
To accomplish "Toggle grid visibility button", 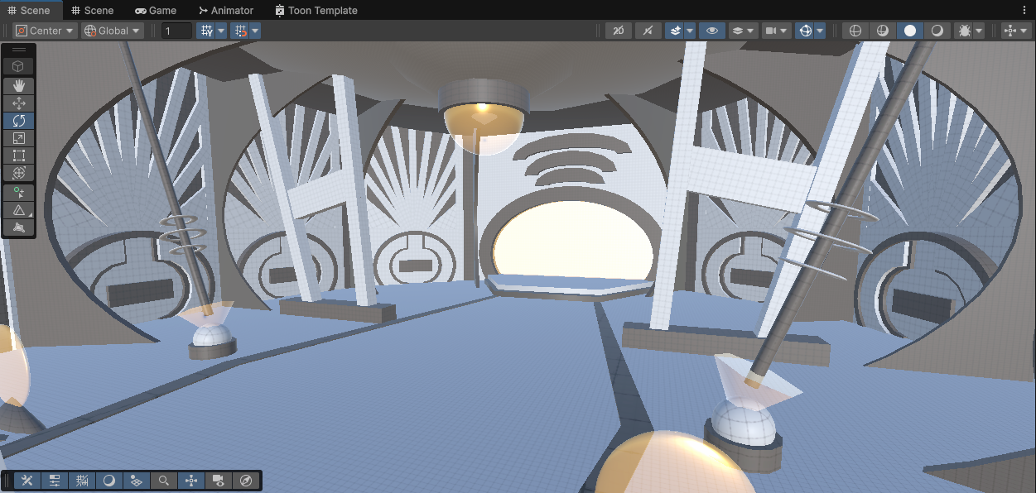I will (206, 31).
